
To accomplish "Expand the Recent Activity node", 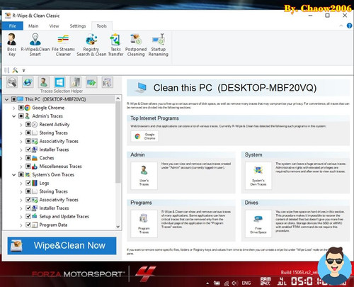I will 21,125.
